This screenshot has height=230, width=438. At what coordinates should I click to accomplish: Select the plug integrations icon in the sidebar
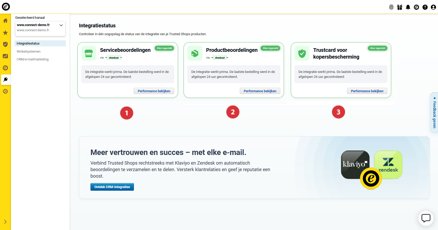tap(5, 79)
